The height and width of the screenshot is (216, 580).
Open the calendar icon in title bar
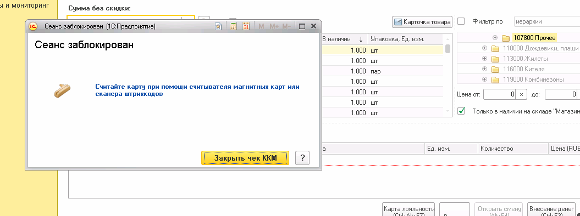click(246, 26)
